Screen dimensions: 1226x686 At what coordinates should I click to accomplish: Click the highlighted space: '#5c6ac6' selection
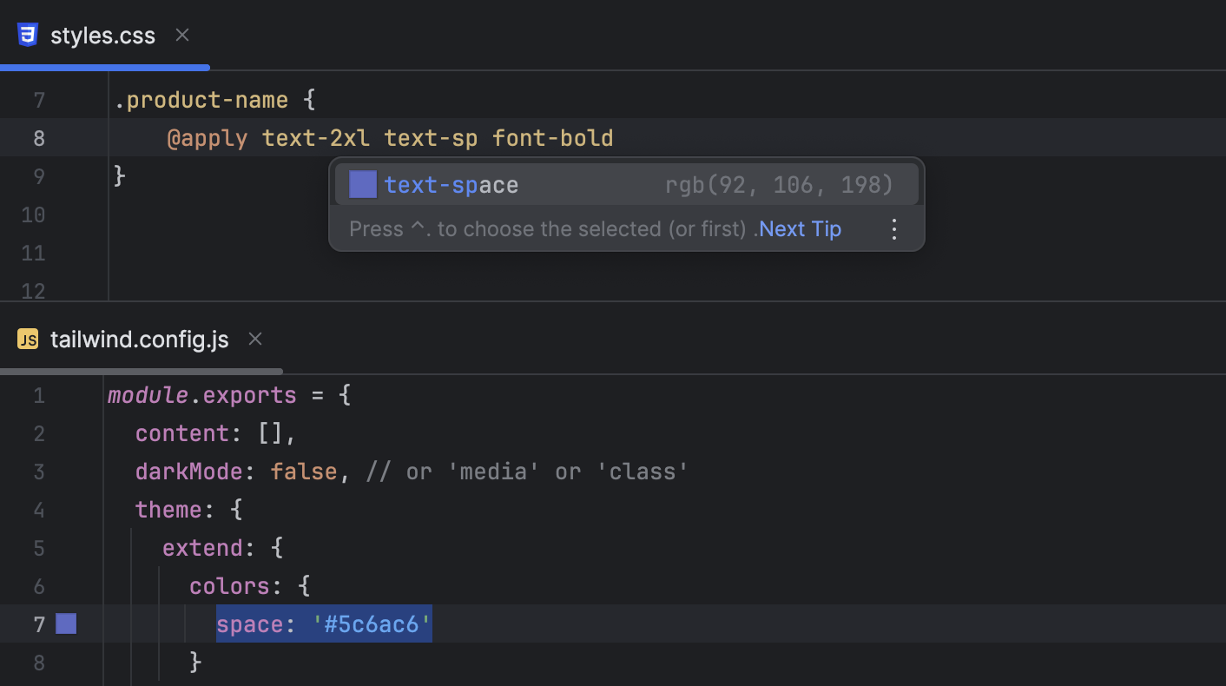pyautogui.click(x=323, y=623)
